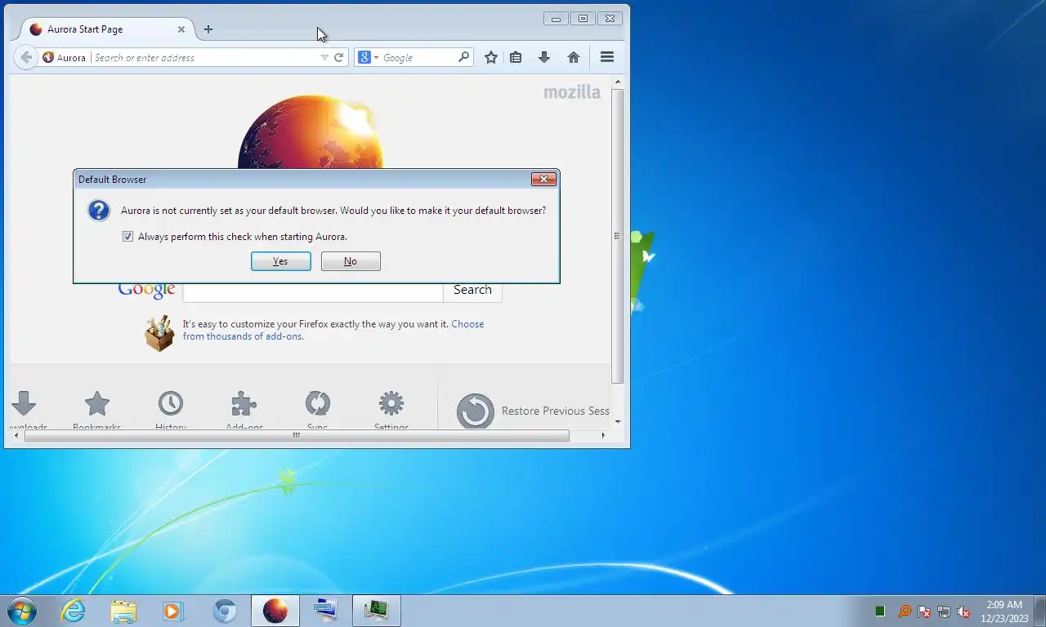
Task: Click the scroll down arrow of the page
Action: [x=618, y=422]
